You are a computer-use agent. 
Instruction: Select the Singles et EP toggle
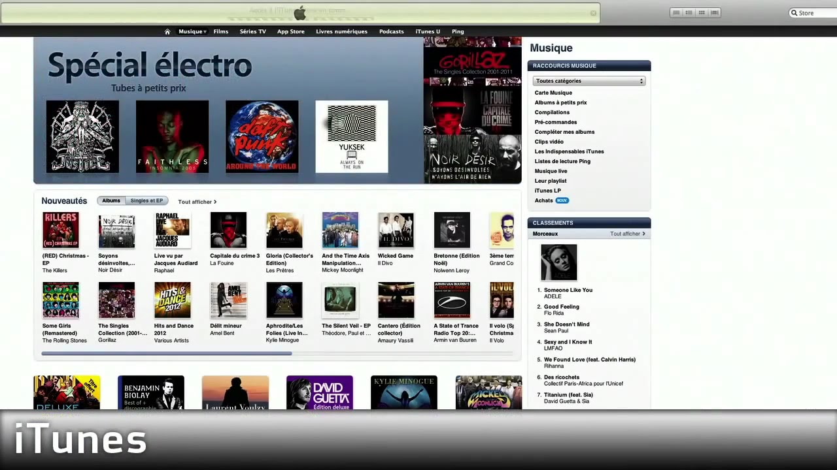tap(146, 201)
